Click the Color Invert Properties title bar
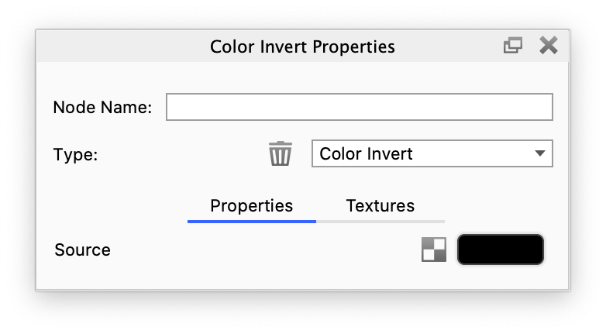The height and width of the screenshot is (327, 606). click(x=302, y=46)
